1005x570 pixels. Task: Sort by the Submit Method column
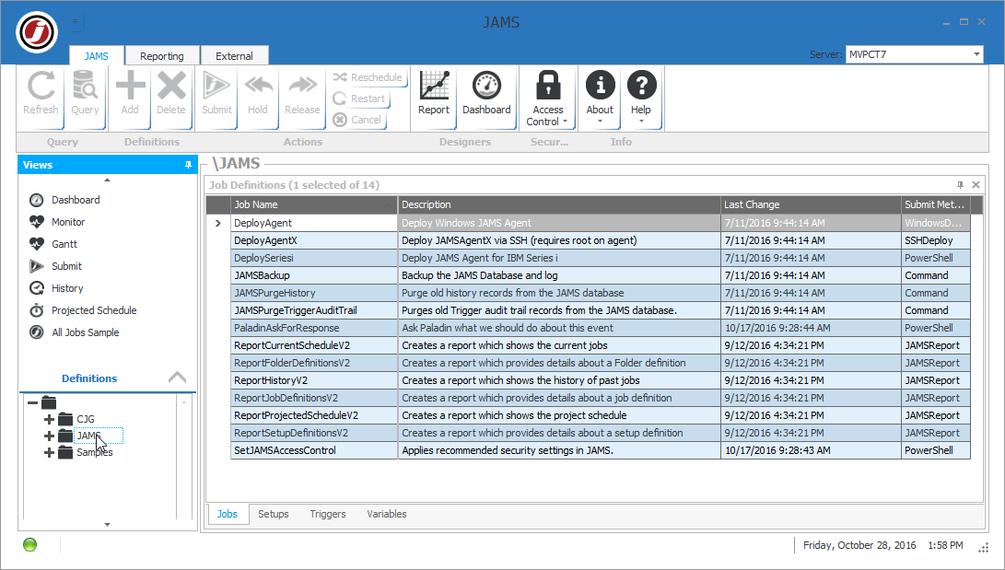935,205
